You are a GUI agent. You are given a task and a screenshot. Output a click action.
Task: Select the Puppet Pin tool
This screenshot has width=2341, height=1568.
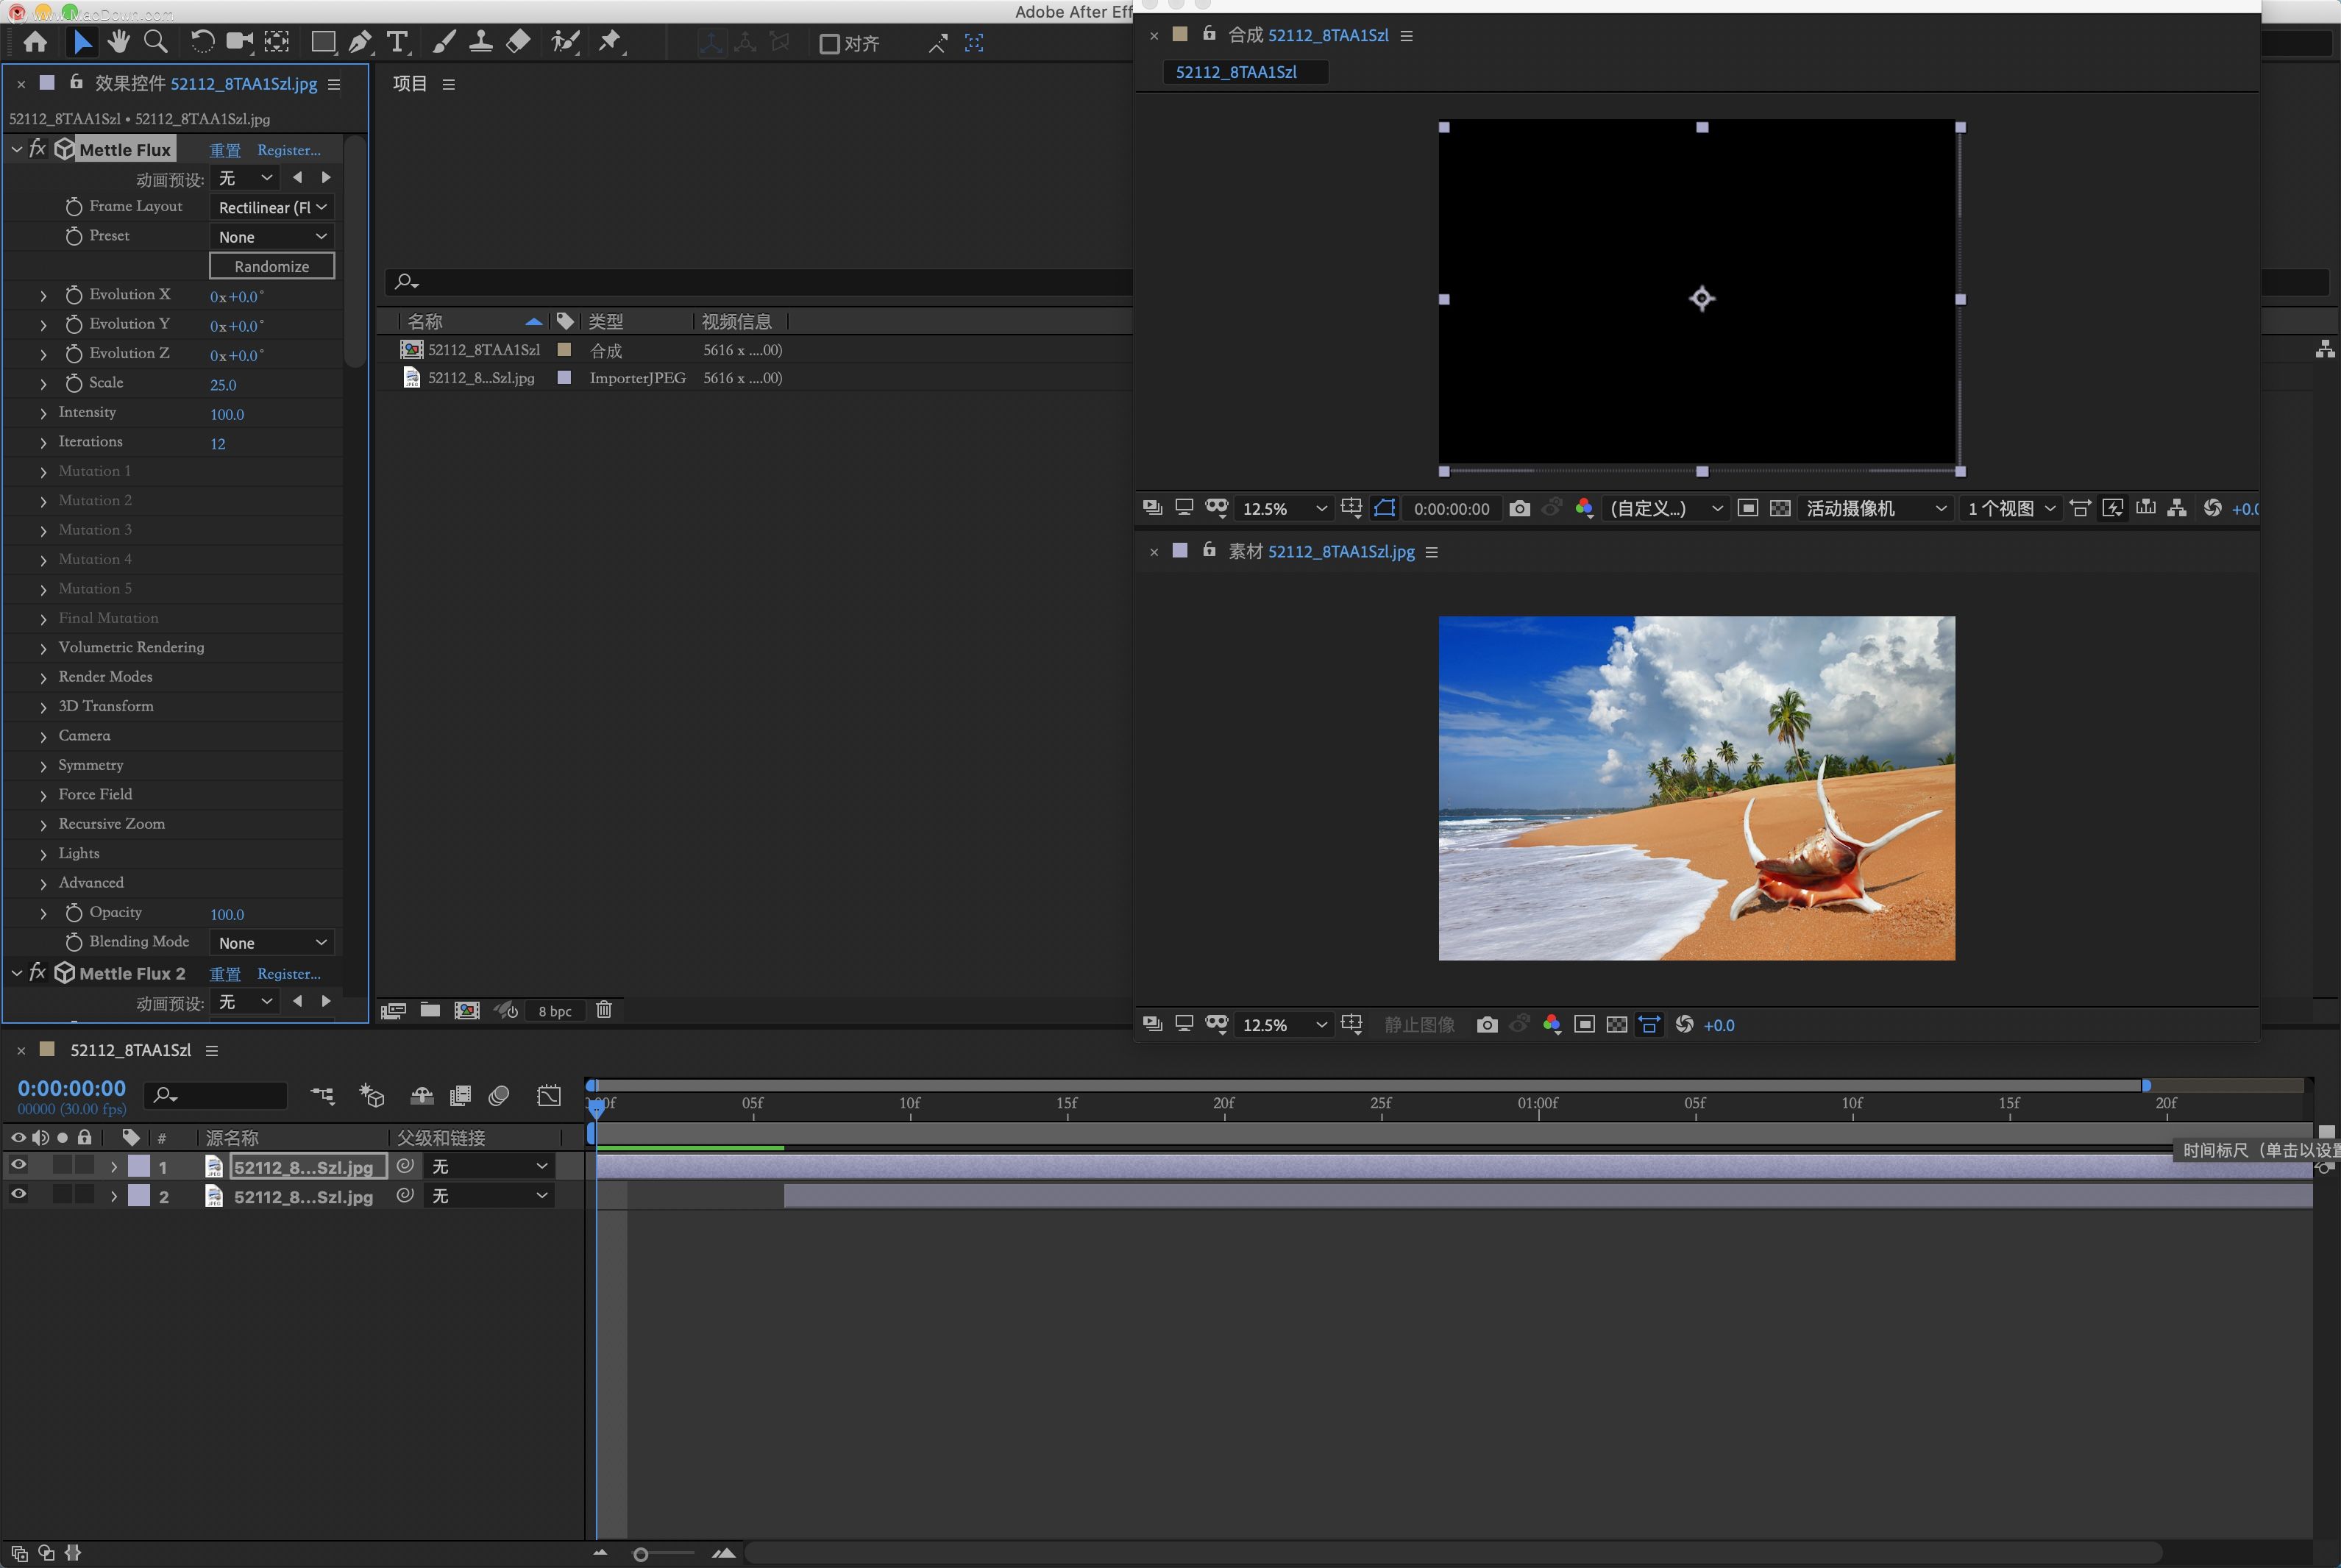click(x=609, y=42)
